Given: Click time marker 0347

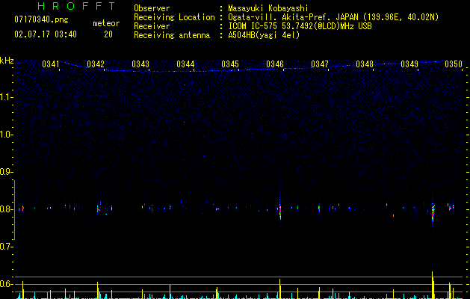Looking at the screenshot, I should pos(320,64).
